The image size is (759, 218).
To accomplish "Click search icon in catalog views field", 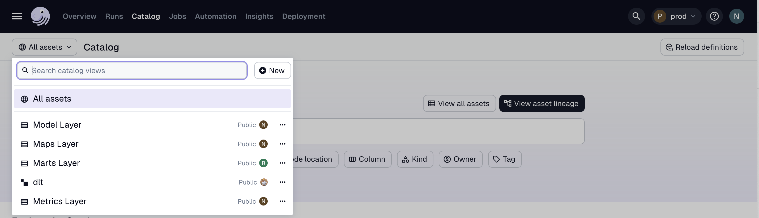I will pyautogui.click(x=25, y=70).
